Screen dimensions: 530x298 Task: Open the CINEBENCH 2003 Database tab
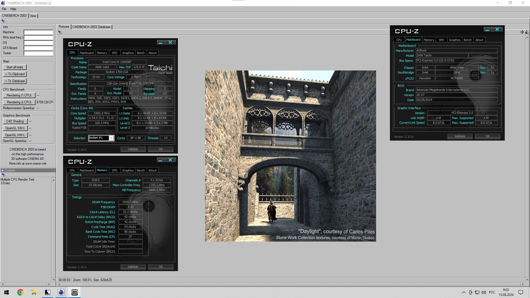coord(91,27)
